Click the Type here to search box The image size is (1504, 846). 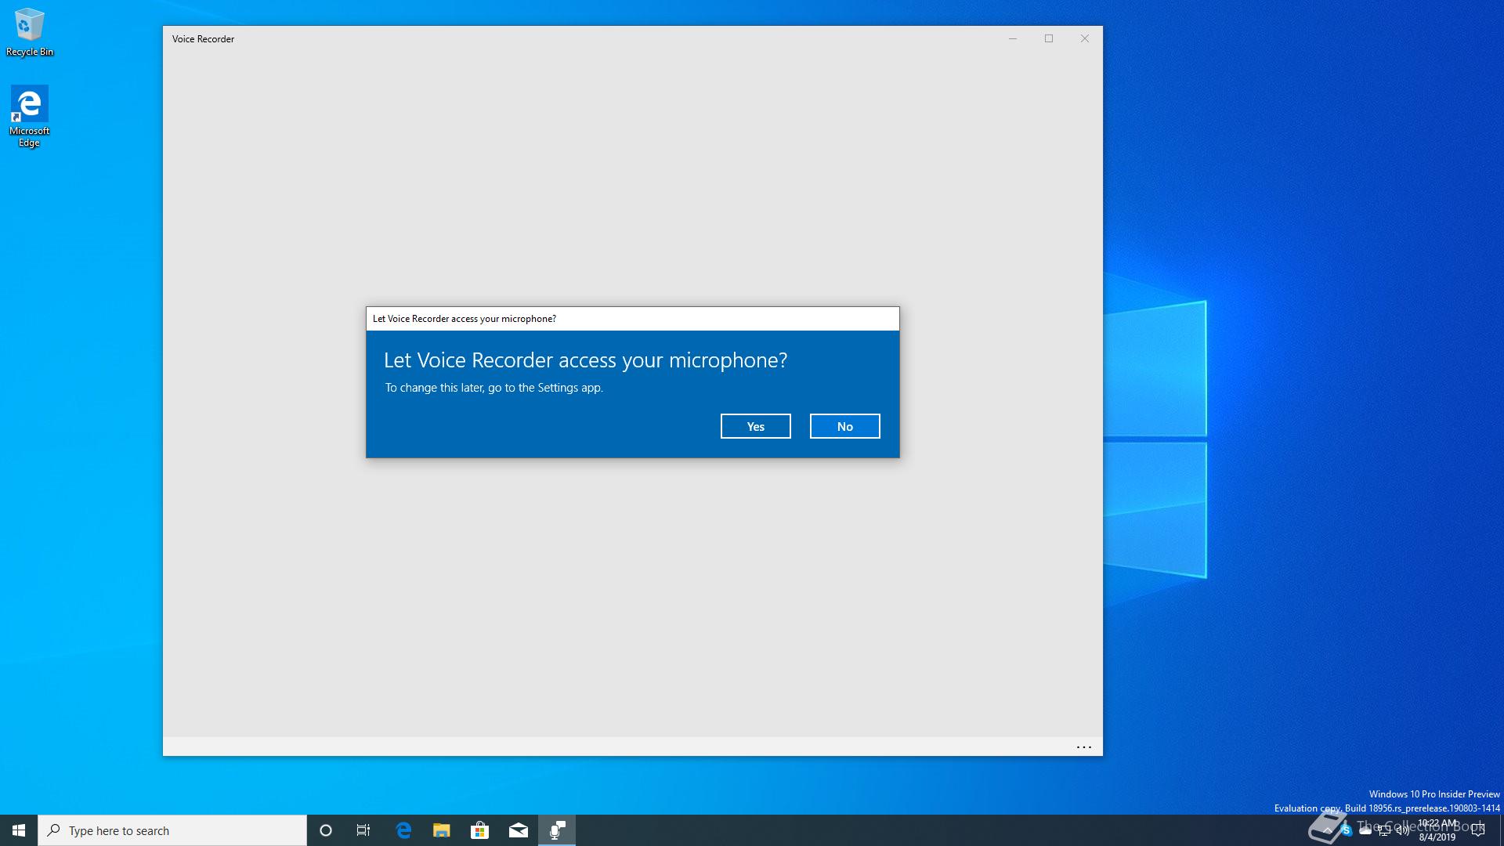tap(172, 830)
